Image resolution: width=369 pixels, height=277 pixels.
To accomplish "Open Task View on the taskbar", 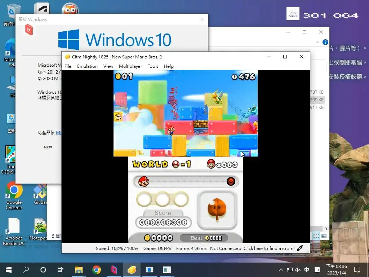I will click(x=61, y=270).
